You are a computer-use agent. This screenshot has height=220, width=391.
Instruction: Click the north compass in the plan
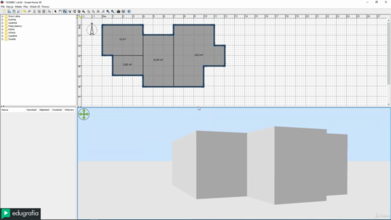tap(92, 29)
